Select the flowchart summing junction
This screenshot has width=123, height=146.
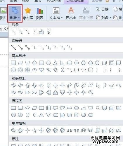tap(13, 115)
